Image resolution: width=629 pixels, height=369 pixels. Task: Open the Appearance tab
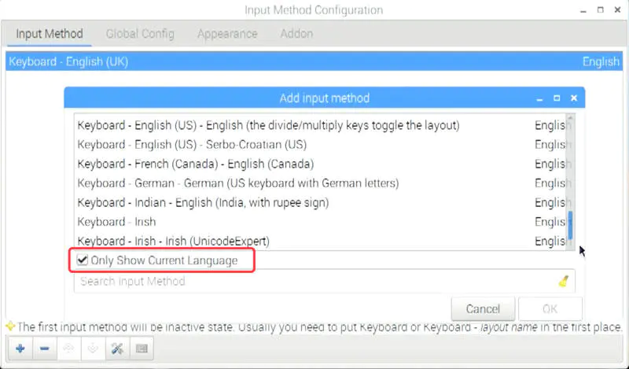pyautogui.click(x=227, y=34)
